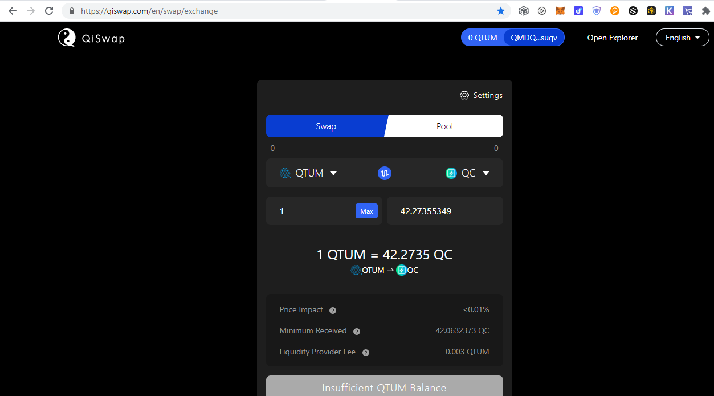Click the '0.003 QTUM' fee value
714x396 pixels.
[x=467, y=352]
